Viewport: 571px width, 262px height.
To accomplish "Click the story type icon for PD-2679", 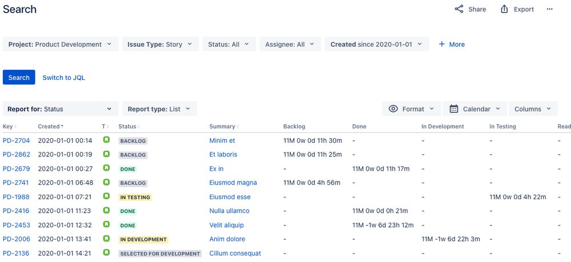I will pyautogui.click(x=106, y=168).
